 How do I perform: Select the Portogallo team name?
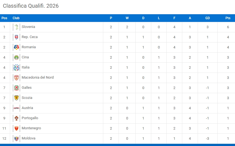pyautogui.click(x=30, y=118)
